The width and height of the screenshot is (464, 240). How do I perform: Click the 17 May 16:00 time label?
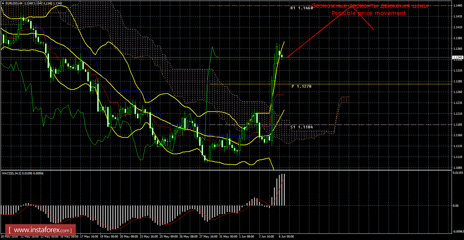[89, 237]
